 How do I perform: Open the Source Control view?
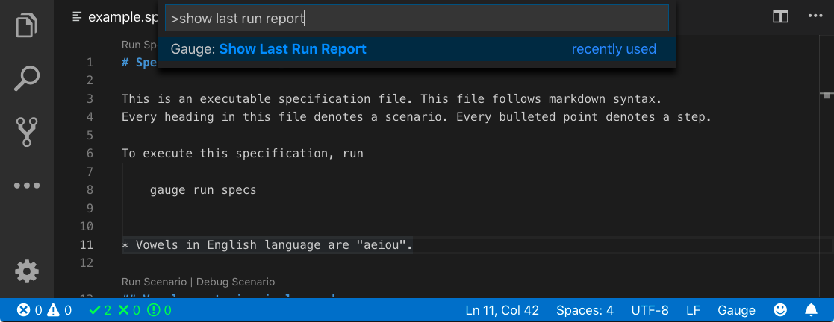pyautogui.click(x=27, y=132)
